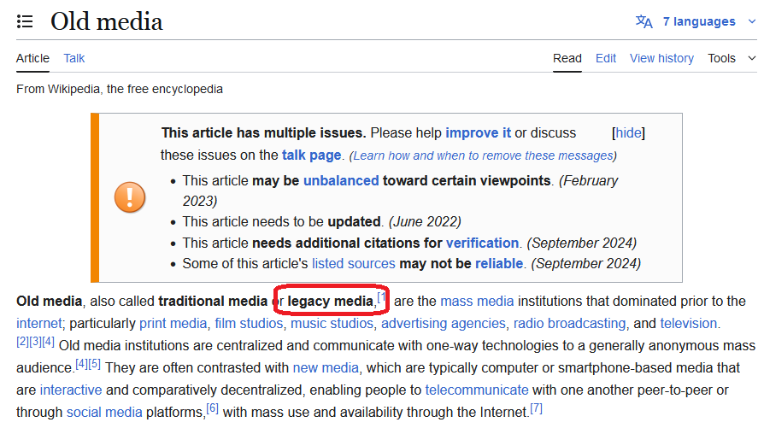
Task: Follow the 'improve it' link
Action: pyautogui.click(x=478, y=133)
